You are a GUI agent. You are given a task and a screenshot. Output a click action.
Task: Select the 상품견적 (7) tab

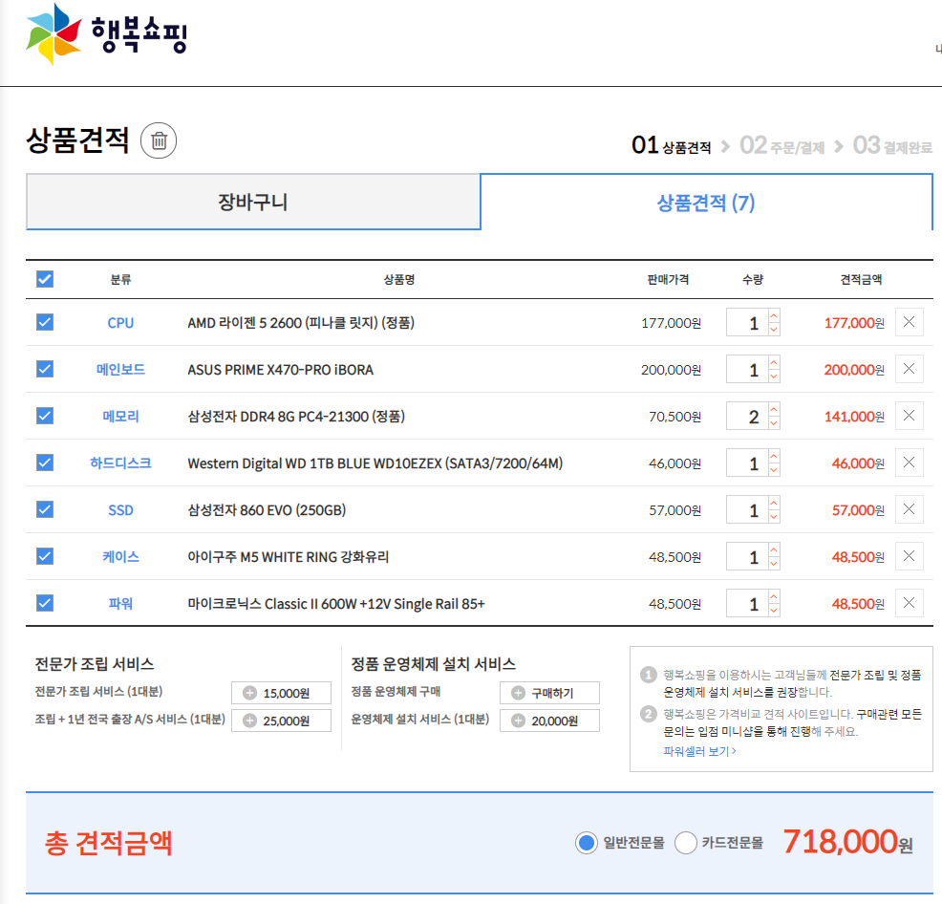[706, 202]
